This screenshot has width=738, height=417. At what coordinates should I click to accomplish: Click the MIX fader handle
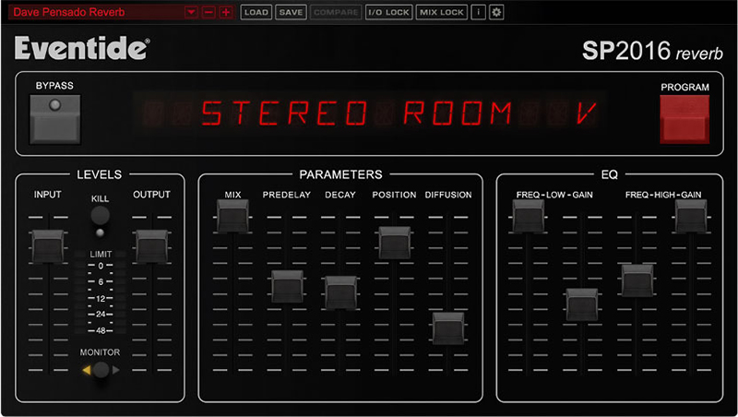coord(232,216)
